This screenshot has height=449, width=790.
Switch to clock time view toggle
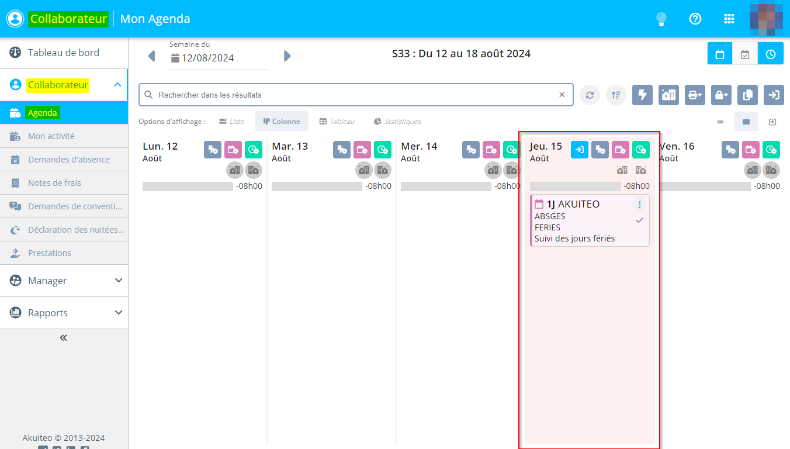(x=771, y=54)
